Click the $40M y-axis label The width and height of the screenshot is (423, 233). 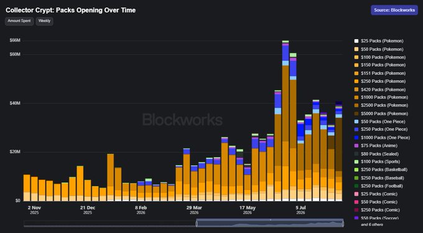15,103
